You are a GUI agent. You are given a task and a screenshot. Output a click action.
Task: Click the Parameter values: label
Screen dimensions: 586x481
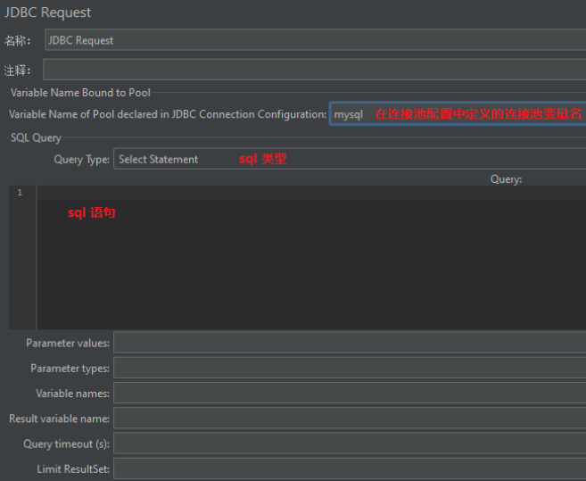point(68,343)
